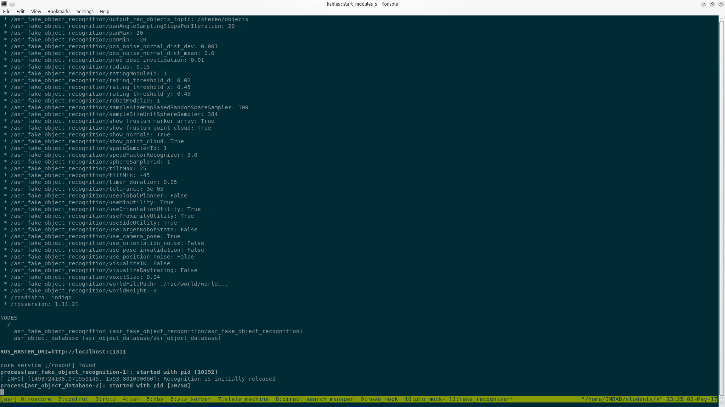The width and height of the screenshot is (725, 407).
Task: Maximize the Konsole window with diamond button
Action: 712,4
